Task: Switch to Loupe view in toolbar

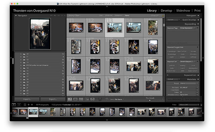Action: (75, 99)
